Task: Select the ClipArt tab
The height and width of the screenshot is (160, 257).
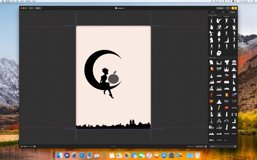Action: coord(233,12)
